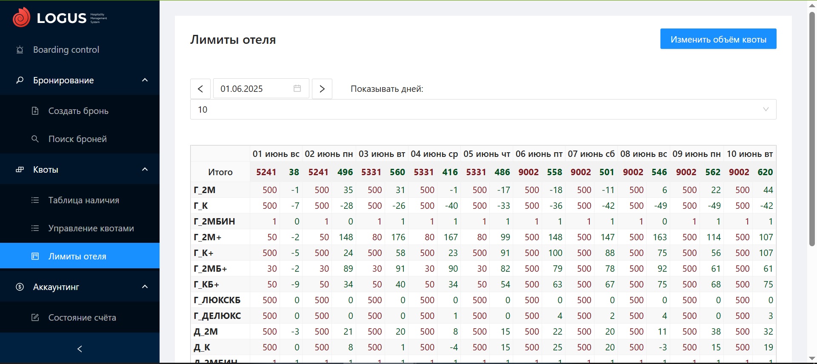Viewport: 817px width, 364px height.
Task: Collapse the Аккаунтинг menu section
Action: coord(145,287)
